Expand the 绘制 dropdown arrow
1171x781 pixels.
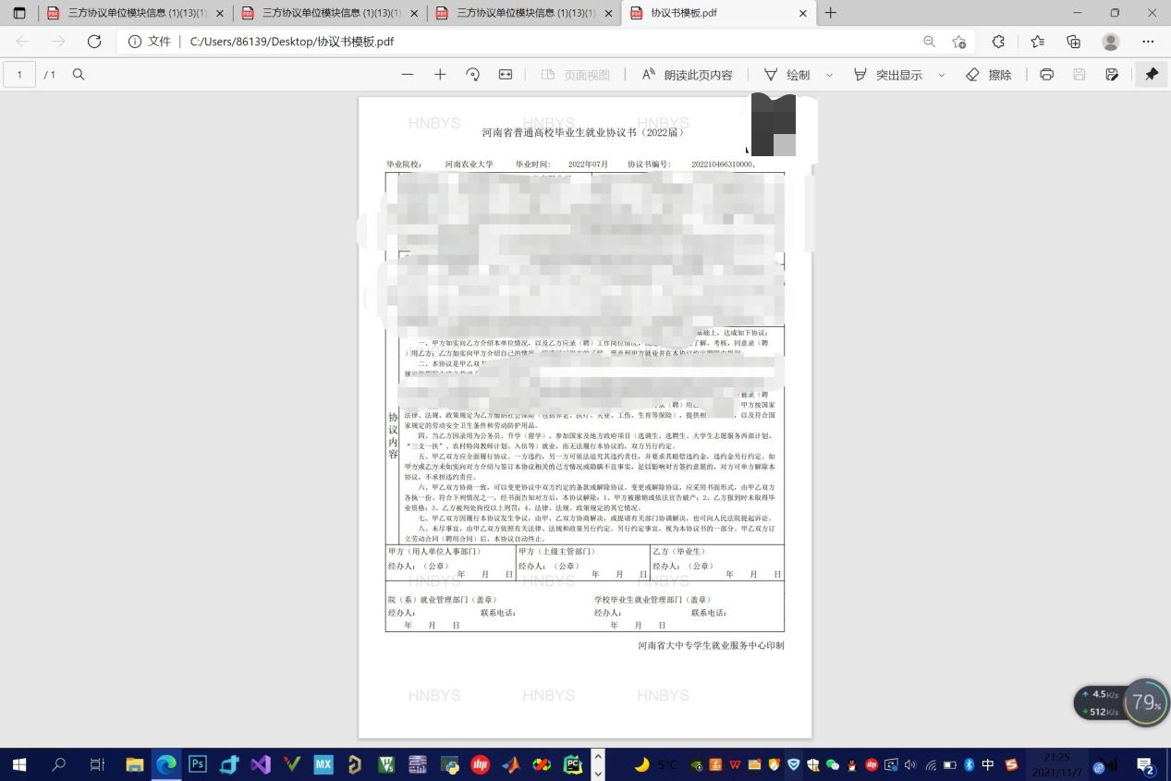[829, 75]
